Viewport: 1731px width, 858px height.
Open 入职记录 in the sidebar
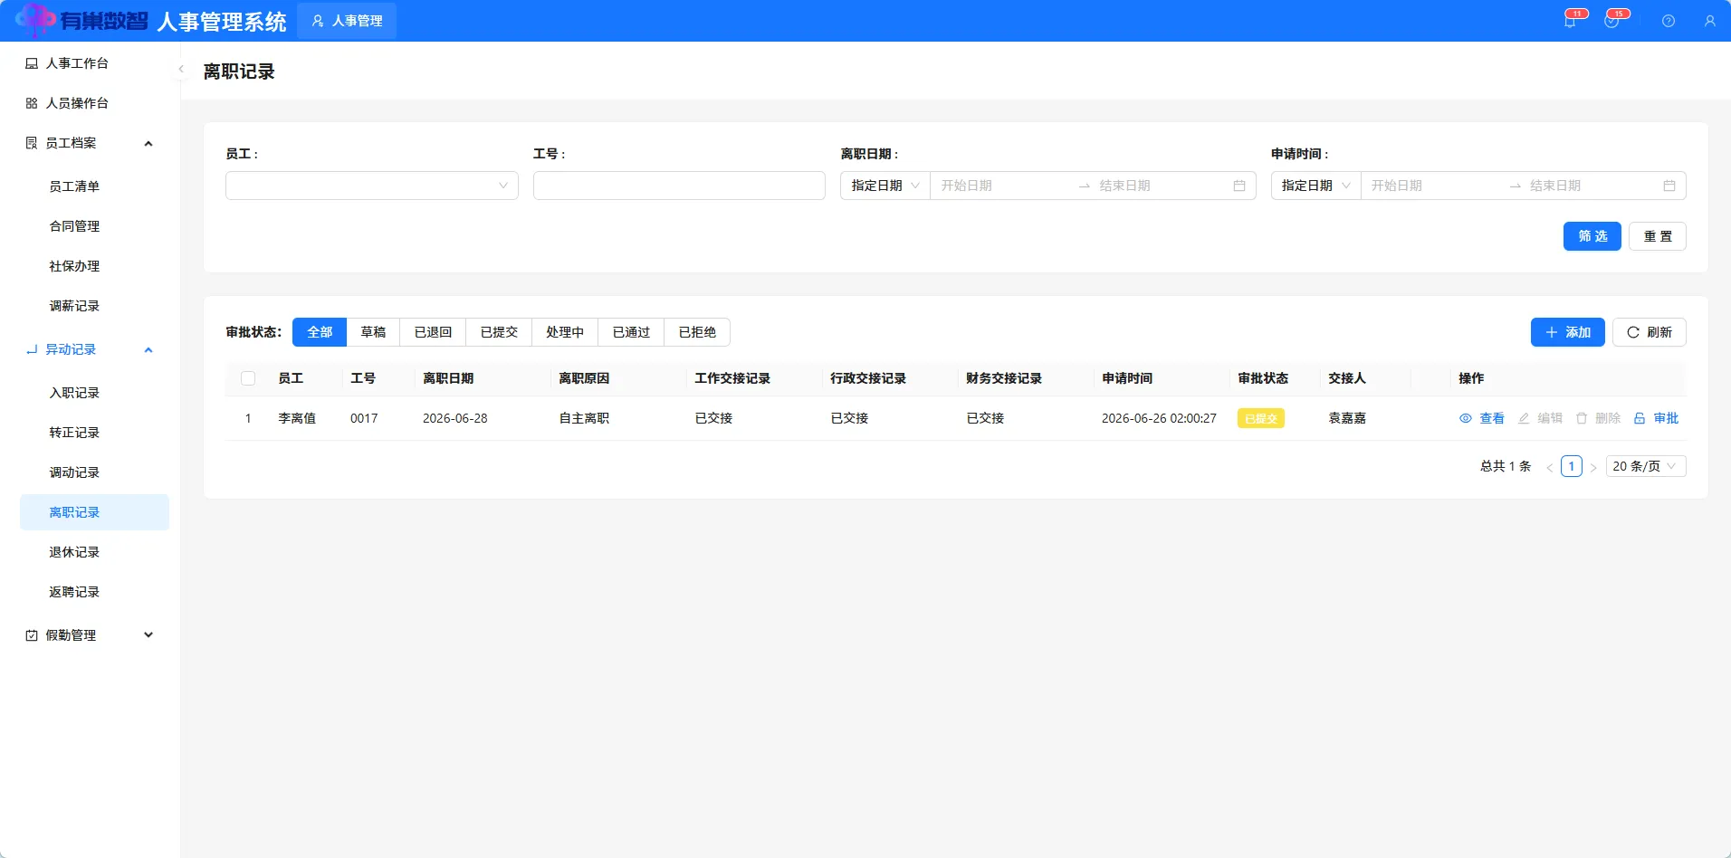pyautogui.click(x=94, y=393)
